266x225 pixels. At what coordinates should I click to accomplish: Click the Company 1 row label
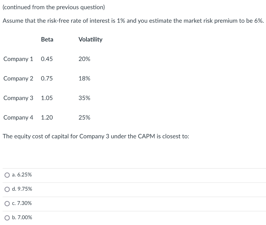pos(18,59)
